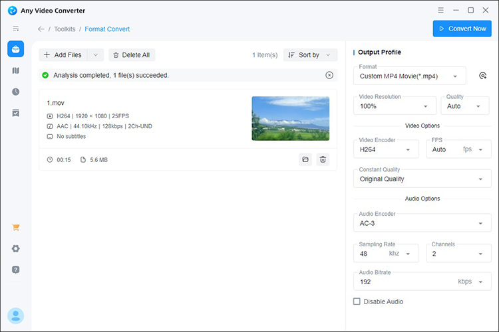Click the Audio Options section label
The width and height of the screenshot is (499, 332).
point(422,199)
